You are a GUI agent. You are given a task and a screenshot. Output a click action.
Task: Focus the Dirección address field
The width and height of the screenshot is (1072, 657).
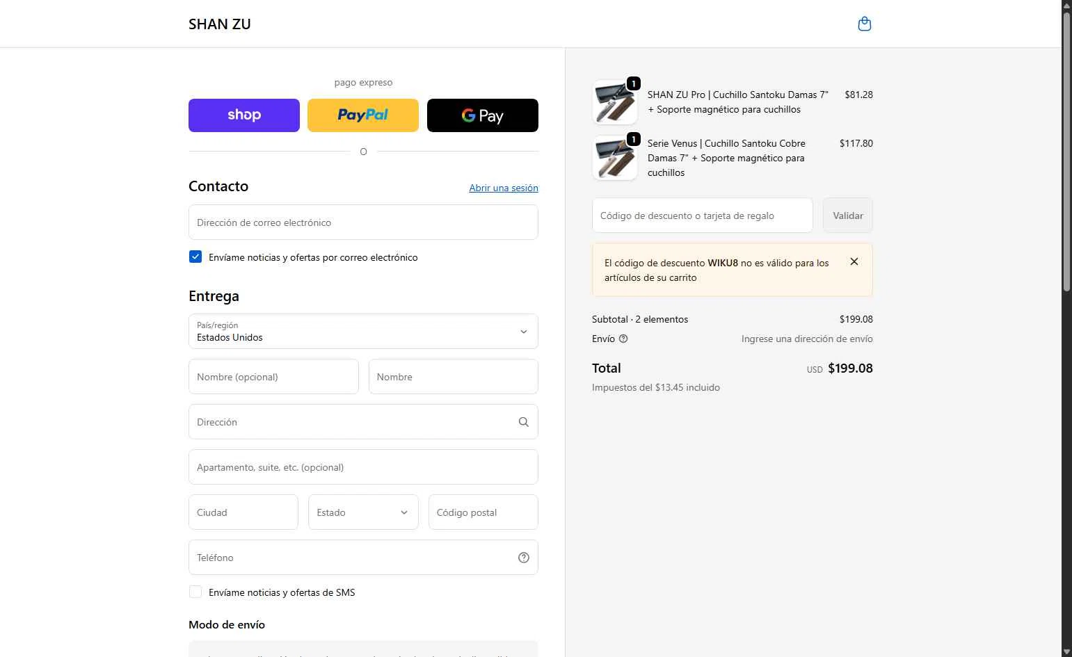coord(363,422)
